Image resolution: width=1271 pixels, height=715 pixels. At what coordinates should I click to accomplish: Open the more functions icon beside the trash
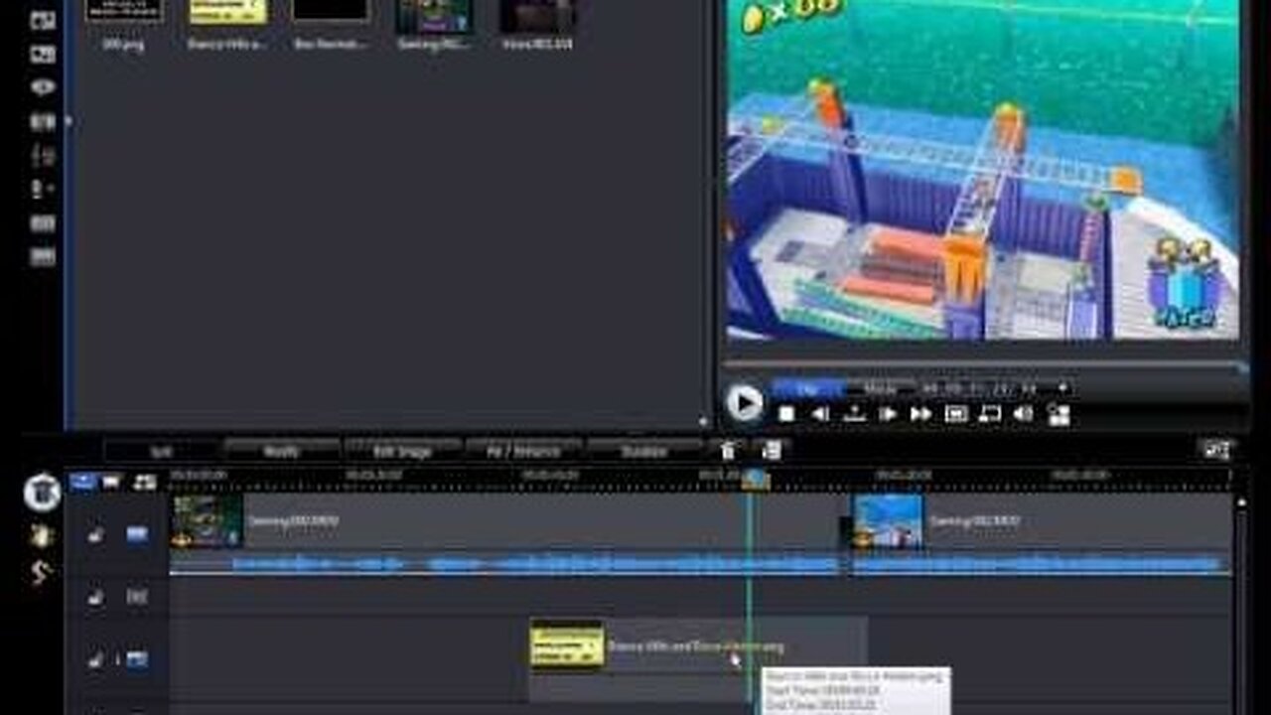771,451
